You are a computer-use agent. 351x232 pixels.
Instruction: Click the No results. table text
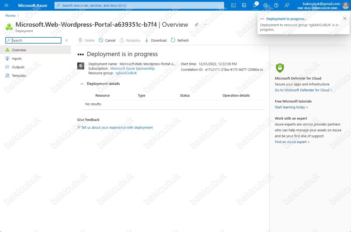93,104
